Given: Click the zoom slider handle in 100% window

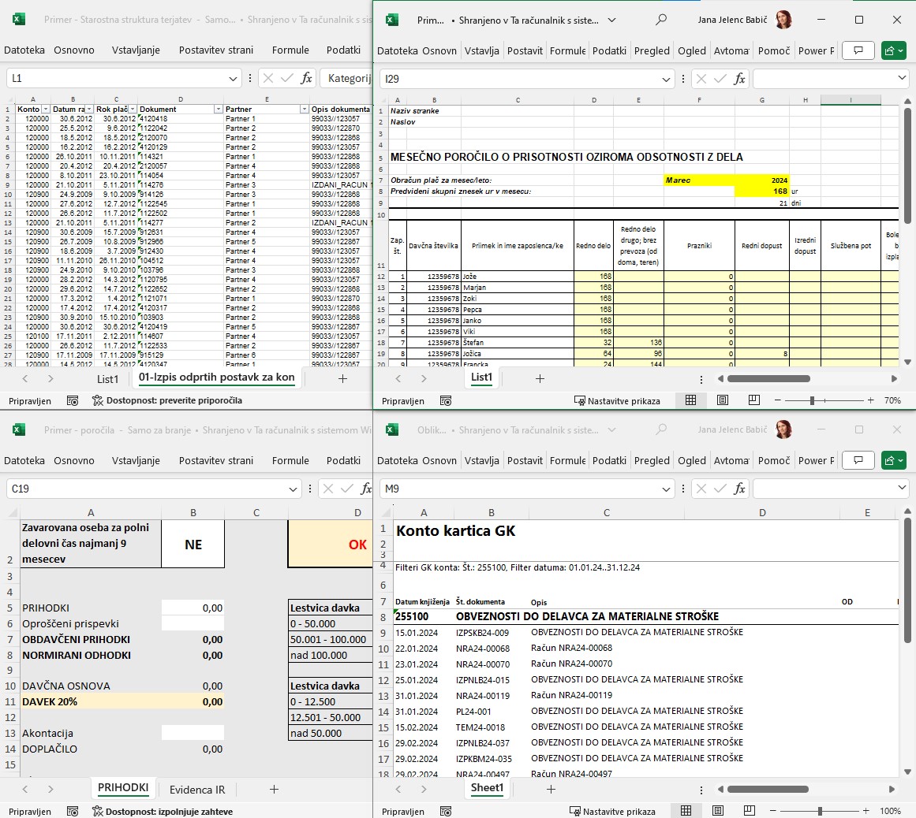Looking at the screenshot, I should tap(821, 810).
